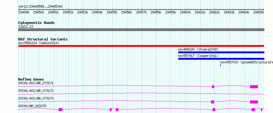Viewport: 273px width, 113px height.
Task: Click the first OVCH1 NM_183378 exon block
Action: pyautogui.click(x=60, y=110)
